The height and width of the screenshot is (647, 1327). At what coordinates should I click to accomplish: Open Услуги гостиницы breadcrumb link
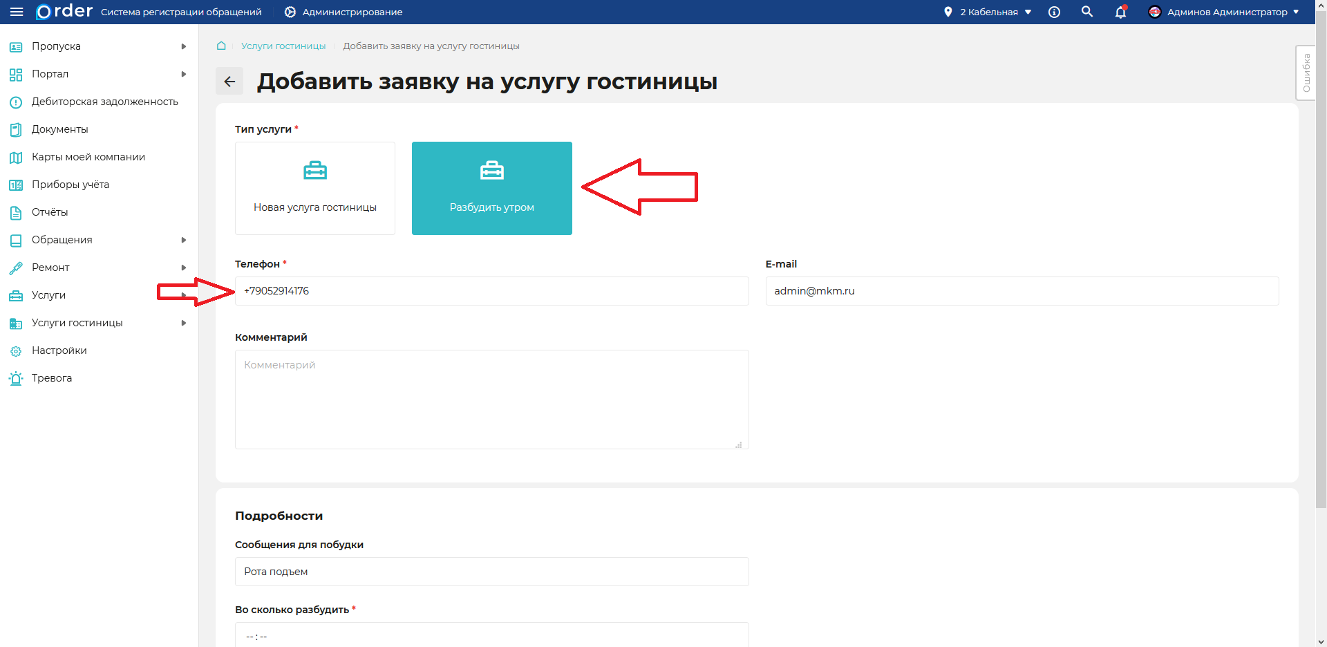pyautogui.click(x=283, y=46)
